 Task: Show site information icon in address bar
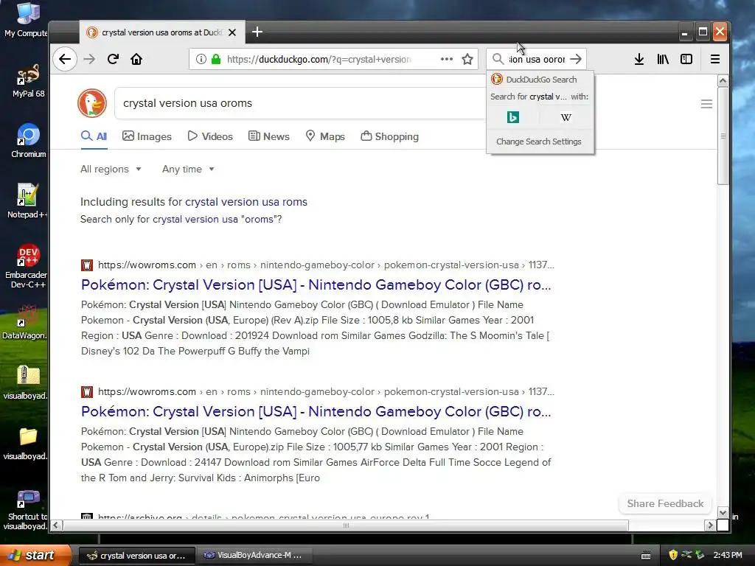[x=201, y=59]
